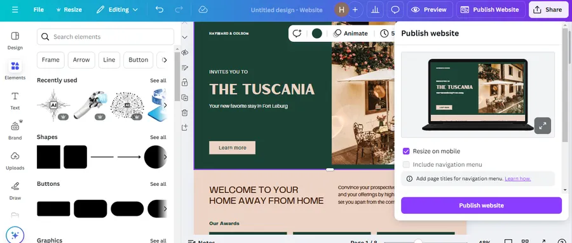Click the add page icon

(184, 128)
